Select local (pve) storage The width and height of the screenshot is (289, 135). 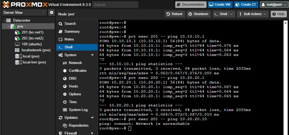pyautogui.click(x=31, y=56)
